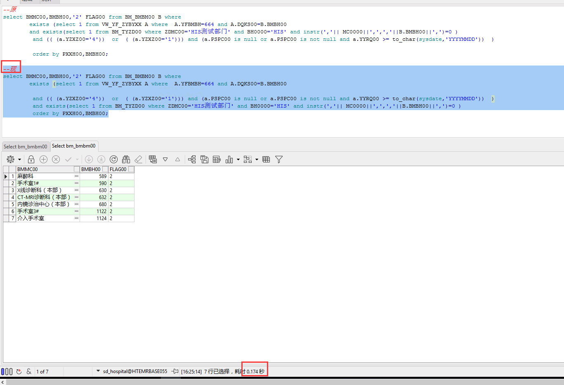Expand dropdown arrow next to tree-layout icon
The height and width of the screenshot is (385, 564).
pyautogui.click(x=257, y=160)
